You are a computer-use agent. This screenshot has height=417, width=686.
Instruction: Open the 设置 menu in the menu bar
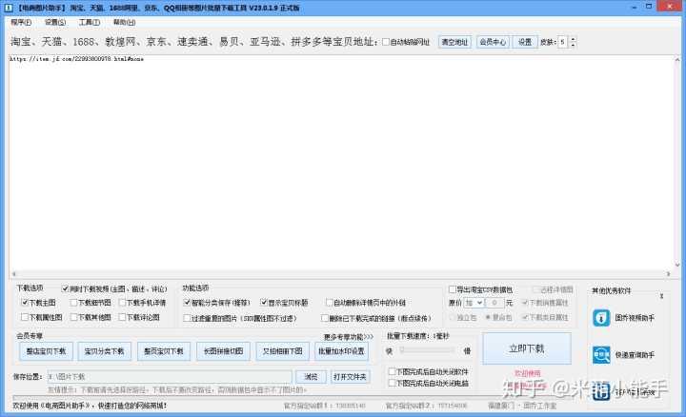(x=55, y=22)
